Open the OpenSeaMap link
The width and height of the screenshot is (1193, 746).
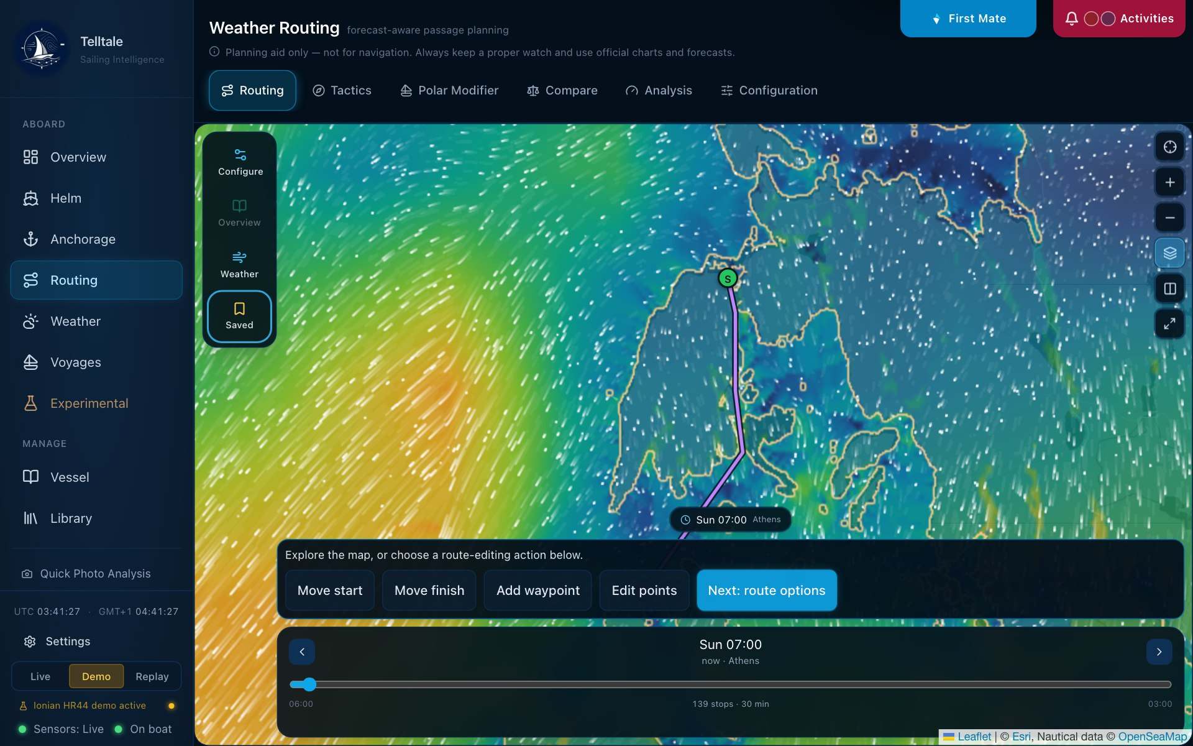[1153, 737]
